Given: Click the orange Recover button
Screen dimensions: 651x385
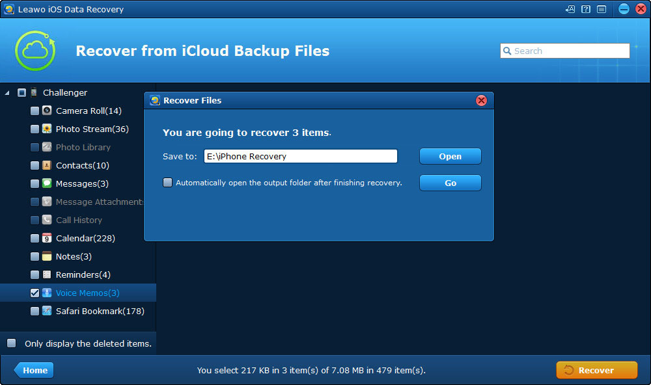Looking at the screenshot, I should pos(596,370).
